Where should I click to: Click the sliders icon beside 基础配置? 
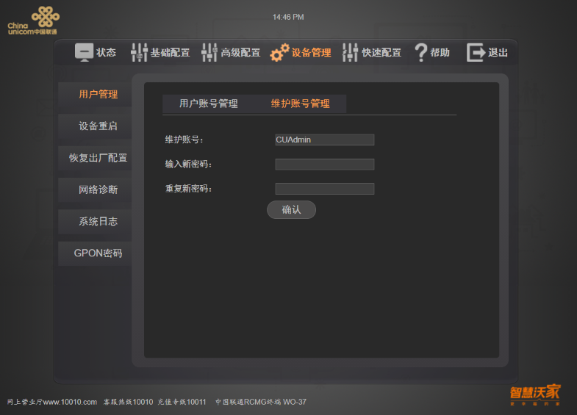[139, 52]
